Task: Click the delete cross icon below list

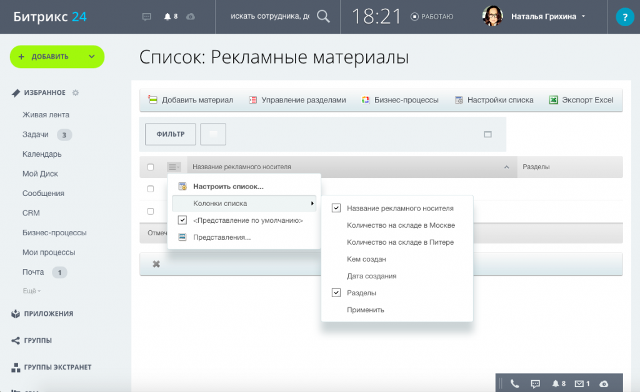Action: [x=156, y=264]
